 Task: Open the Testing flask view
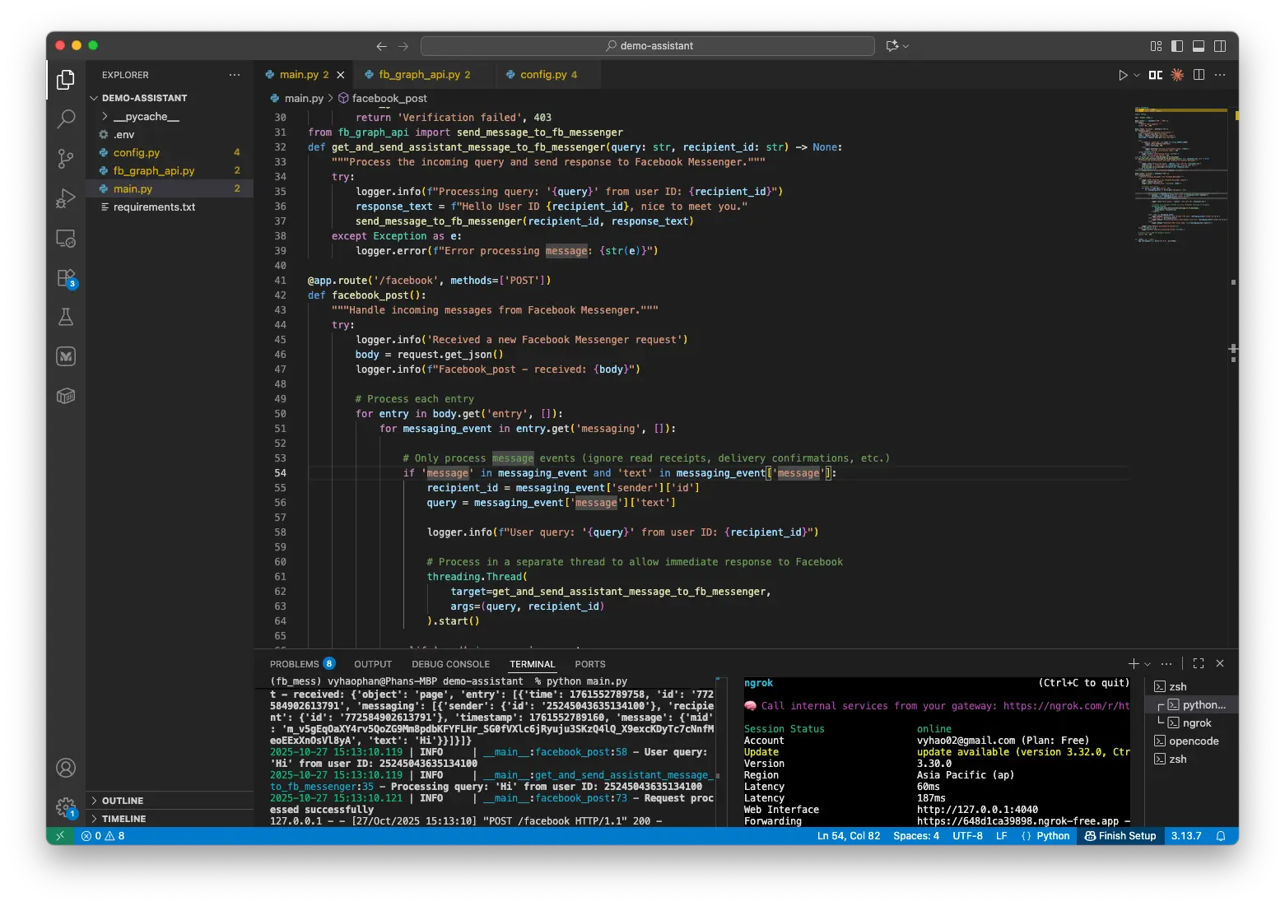pyautogui.click(x=66, y=317)
